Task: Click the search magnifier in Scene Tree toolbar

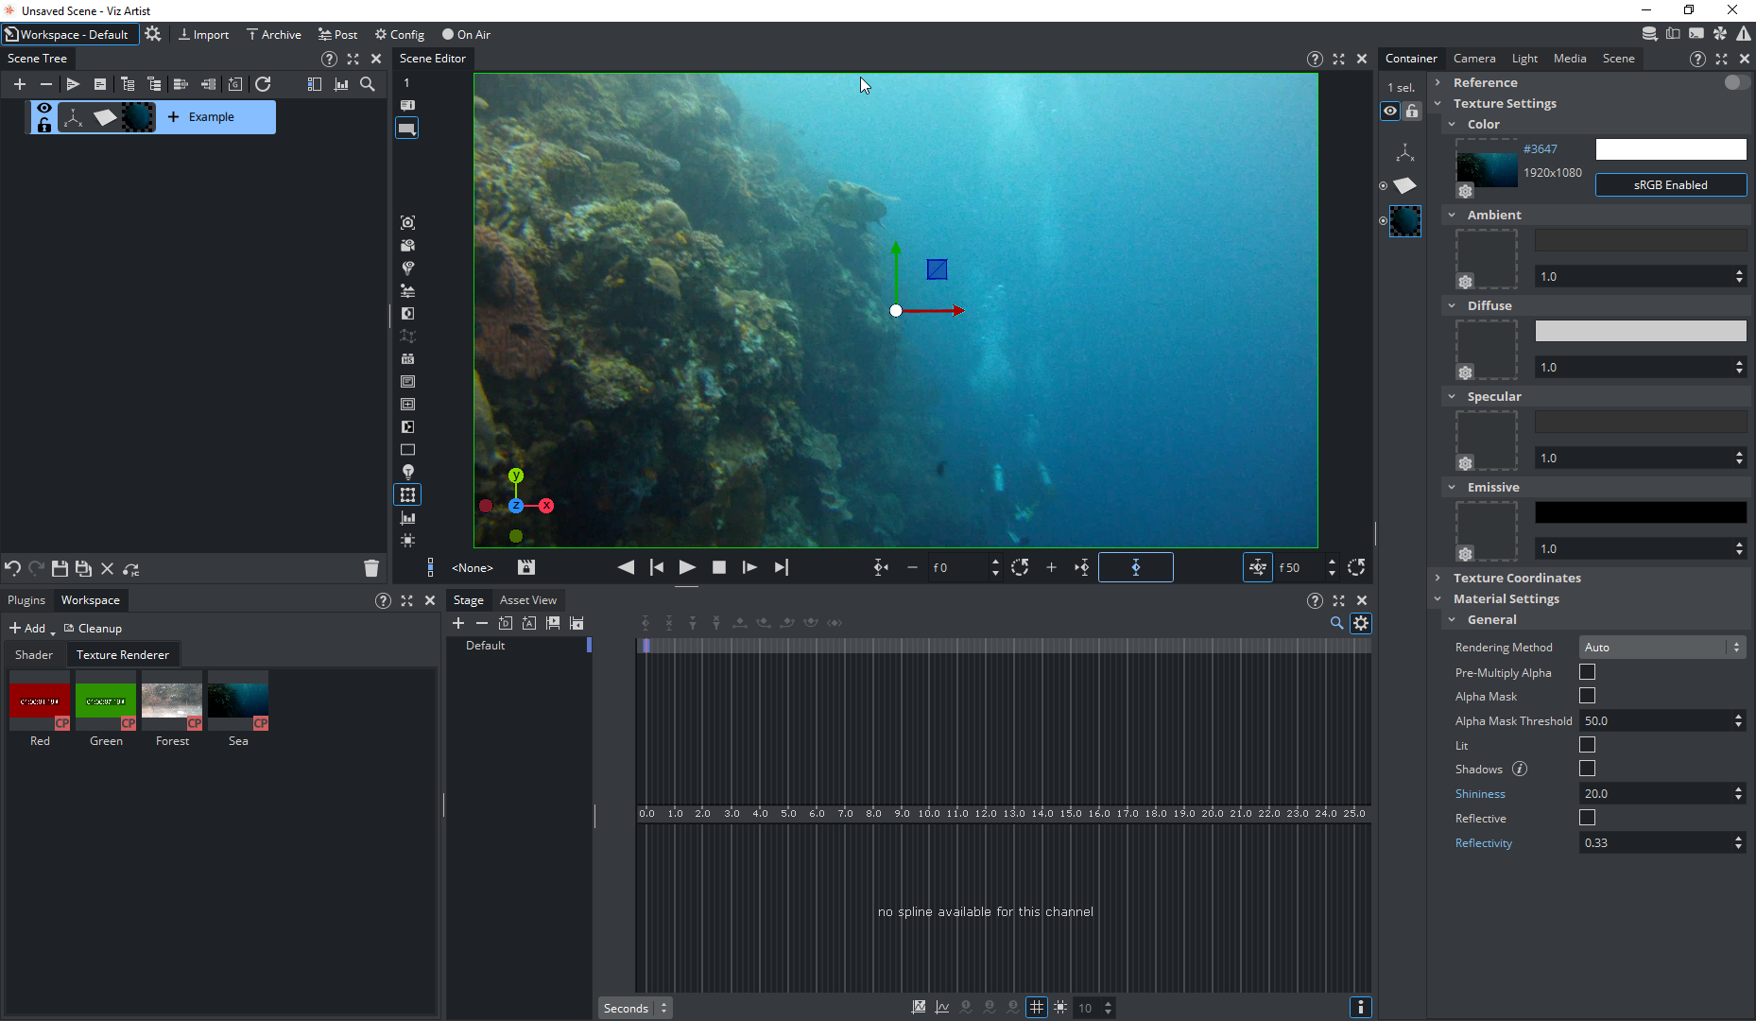Action: pos(368,84)
